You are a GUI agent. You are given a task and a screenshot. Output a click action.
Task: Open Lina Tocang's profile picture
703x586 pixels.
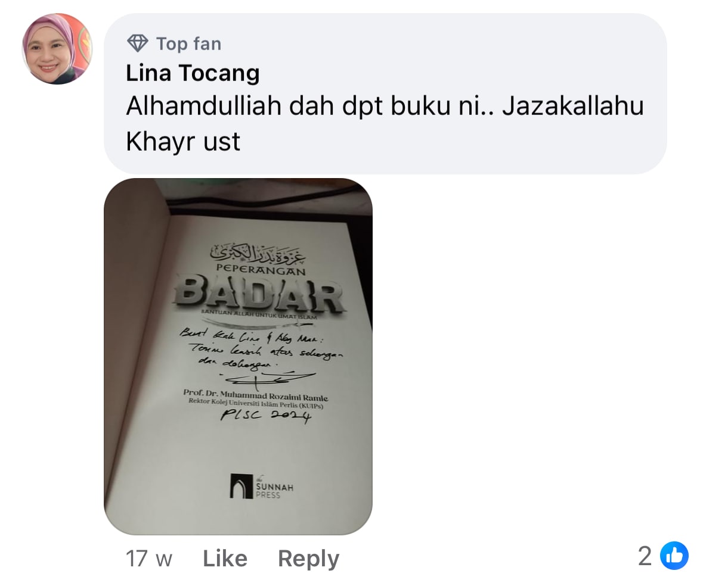coord(57,49)
